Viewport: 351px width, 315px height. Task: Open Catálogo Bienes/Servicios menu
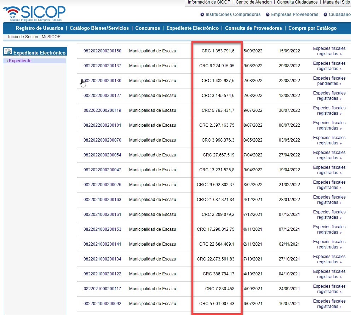[x=99, y=28]
